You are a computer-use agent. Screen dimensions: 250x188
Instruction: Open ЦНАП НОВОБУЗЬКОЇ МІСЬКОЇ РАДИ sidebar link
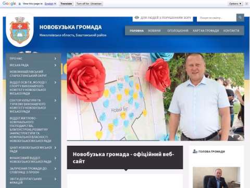[31, 149]
